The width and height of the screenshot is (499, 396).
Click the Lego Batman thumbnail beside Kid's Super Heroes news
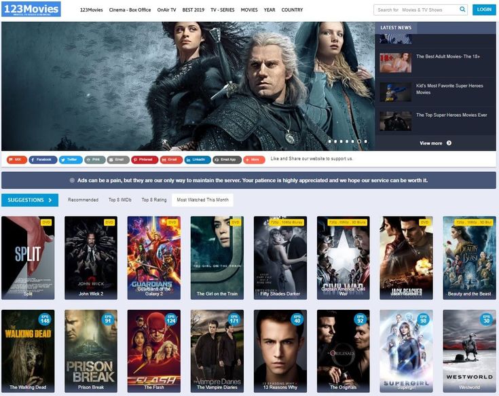(396, 92)
